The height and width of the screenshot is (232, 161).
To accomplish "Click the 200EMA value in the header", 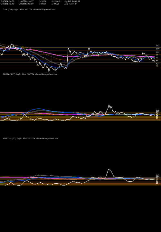I will [27, 4].
